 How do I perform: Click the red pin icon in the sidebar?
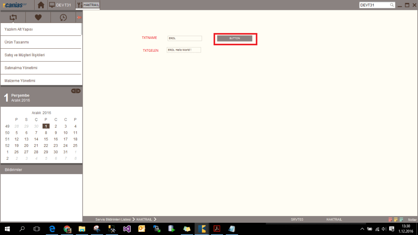pos(79,17)
